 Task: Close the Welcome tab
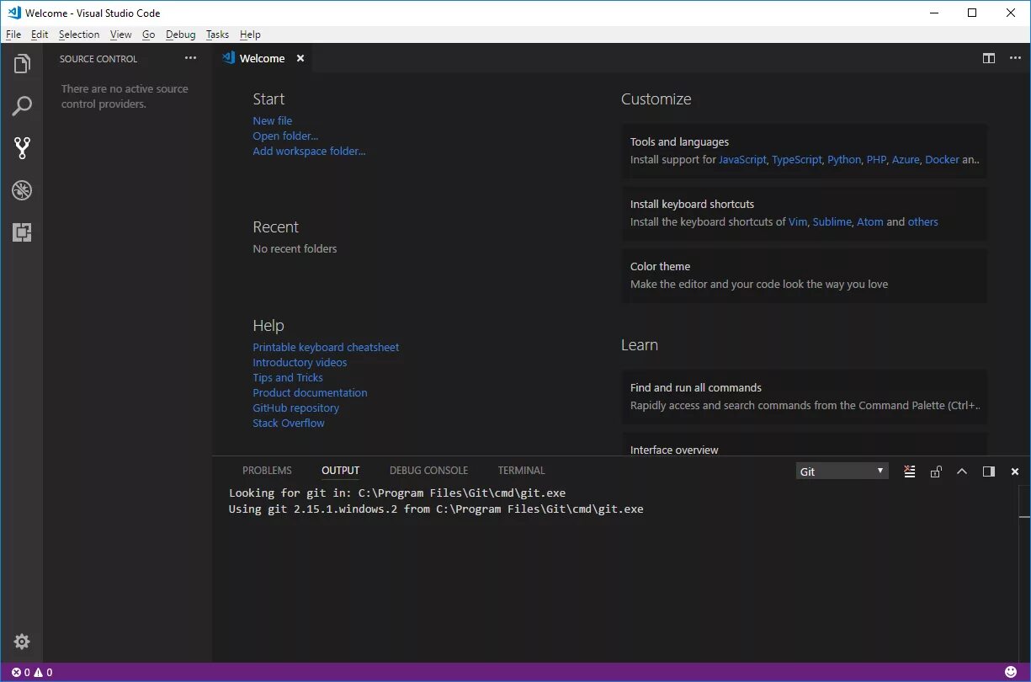[x=300, y=58]
